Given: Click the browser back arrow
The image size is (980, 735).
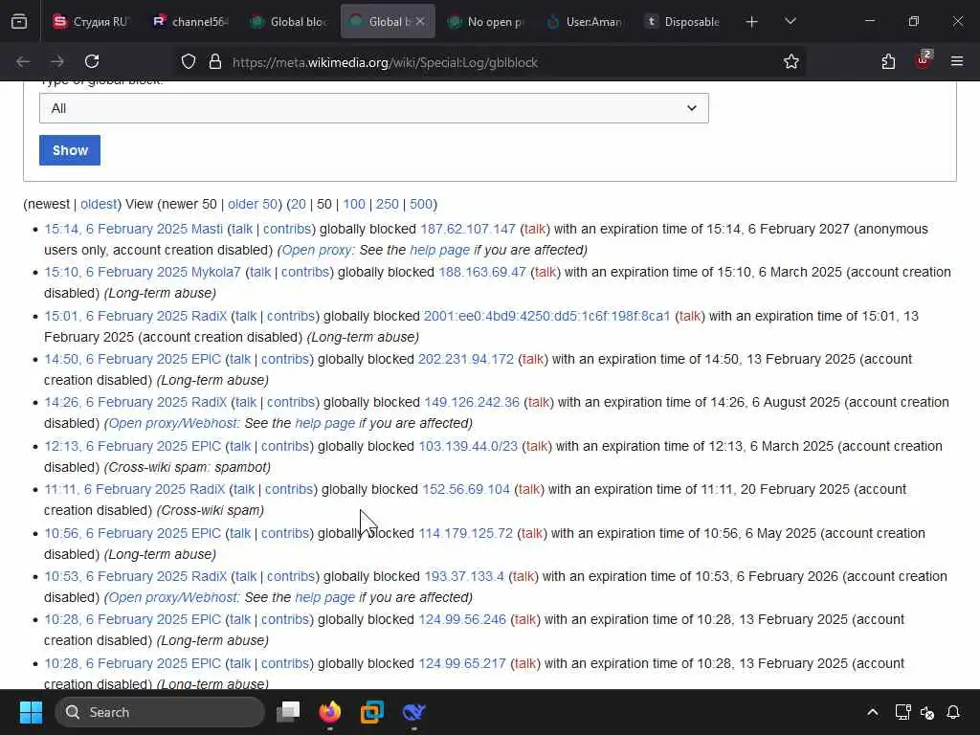Looking at the screenshot, I should [23, 62].
